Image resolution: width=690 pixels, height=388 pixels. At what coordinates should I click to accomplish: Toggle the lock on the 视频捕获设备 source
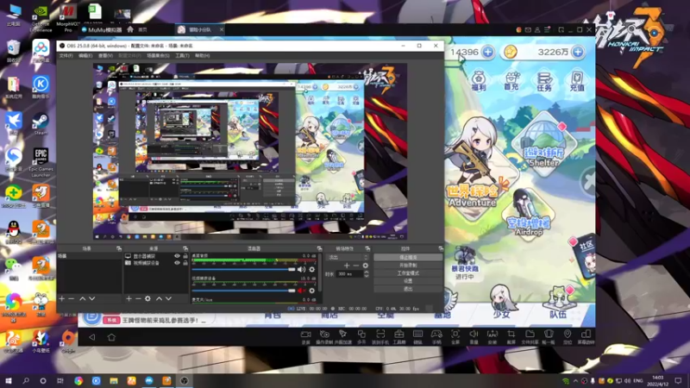pyautogui.click(x=185, y=263)
